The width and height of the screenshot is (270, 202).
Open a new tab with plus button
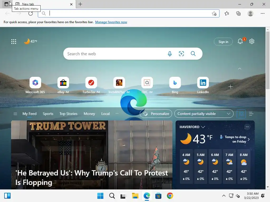80,4
